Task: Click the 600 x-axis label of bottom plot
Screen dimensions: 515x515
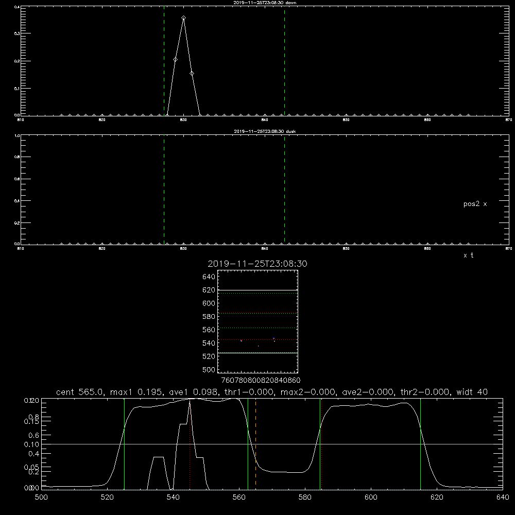Action: 371,497
